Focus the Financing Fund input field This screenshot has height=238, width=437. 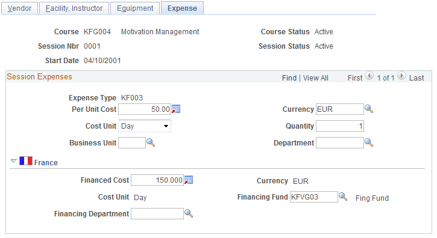point(314,197)
